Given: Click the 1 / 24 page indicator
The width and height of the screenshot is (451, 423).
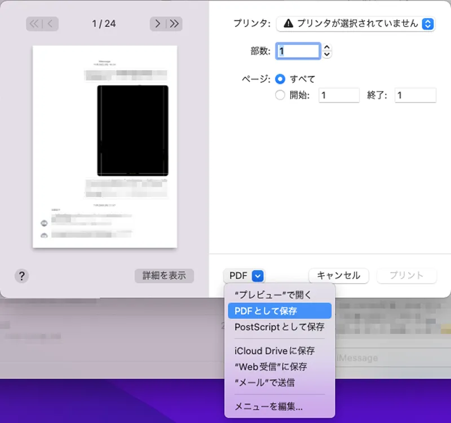Looking at the screenshot, I should tap(104, 24).
